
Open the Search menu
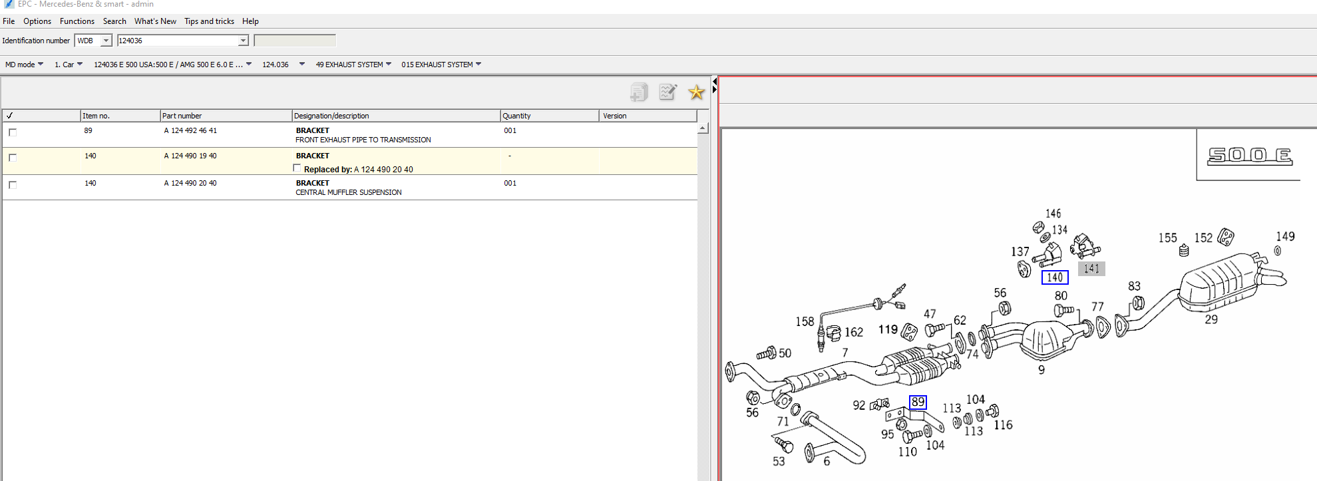(x=114, y=21)
